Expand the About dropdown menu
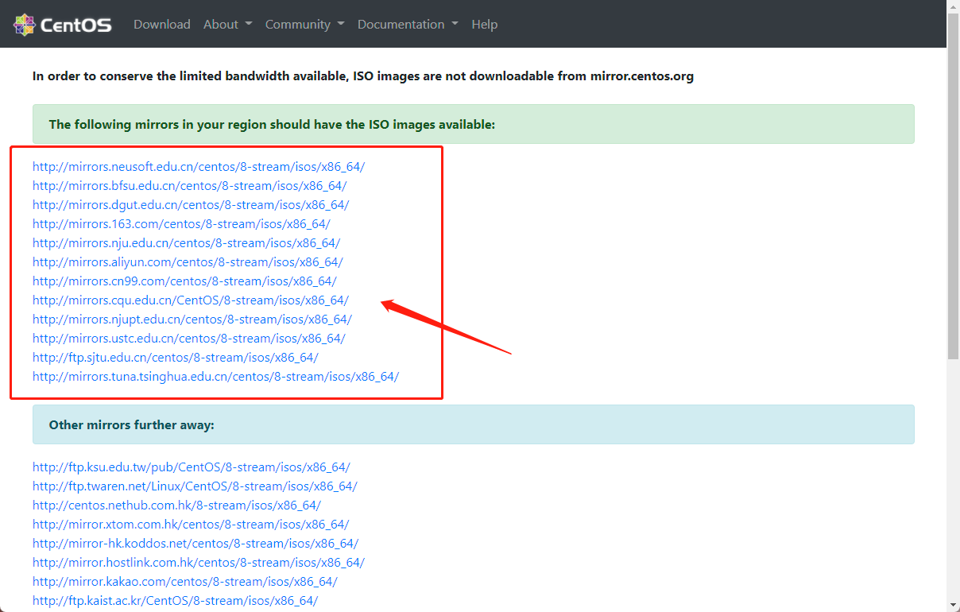Screen dimensions: 960x612 [x=227, y=25]
